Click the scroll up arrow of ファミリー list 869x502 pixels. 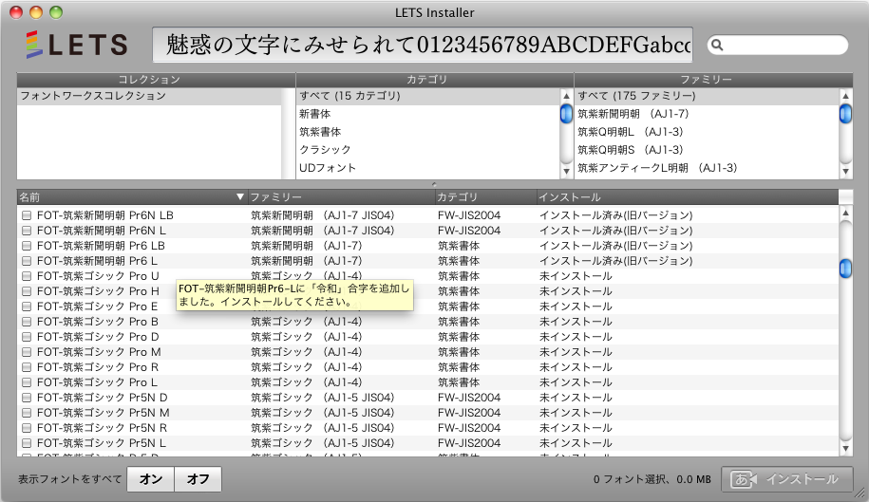[845, 96]
